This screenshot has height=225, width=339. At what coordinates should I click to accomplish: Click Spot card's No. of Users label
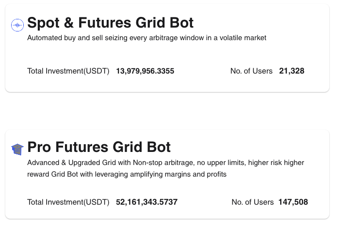click(x=251, y=71)
